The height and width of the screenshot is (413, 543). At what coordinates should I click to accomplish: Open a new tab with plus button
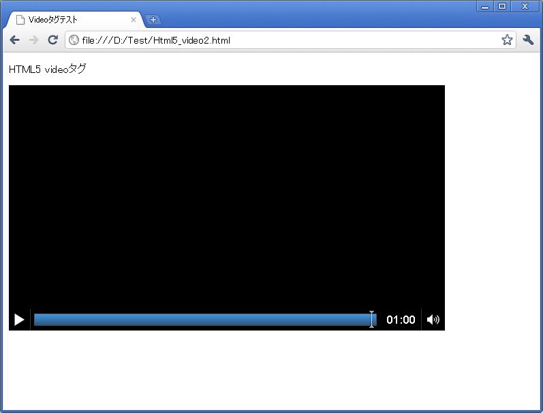pyautogui.click(x=153, y=20)
